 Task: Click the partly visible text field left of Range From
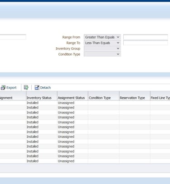[13, 37]
